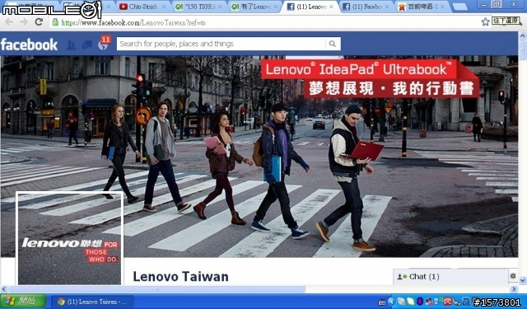Close the 百威啤酒 tab

(443, 7)
